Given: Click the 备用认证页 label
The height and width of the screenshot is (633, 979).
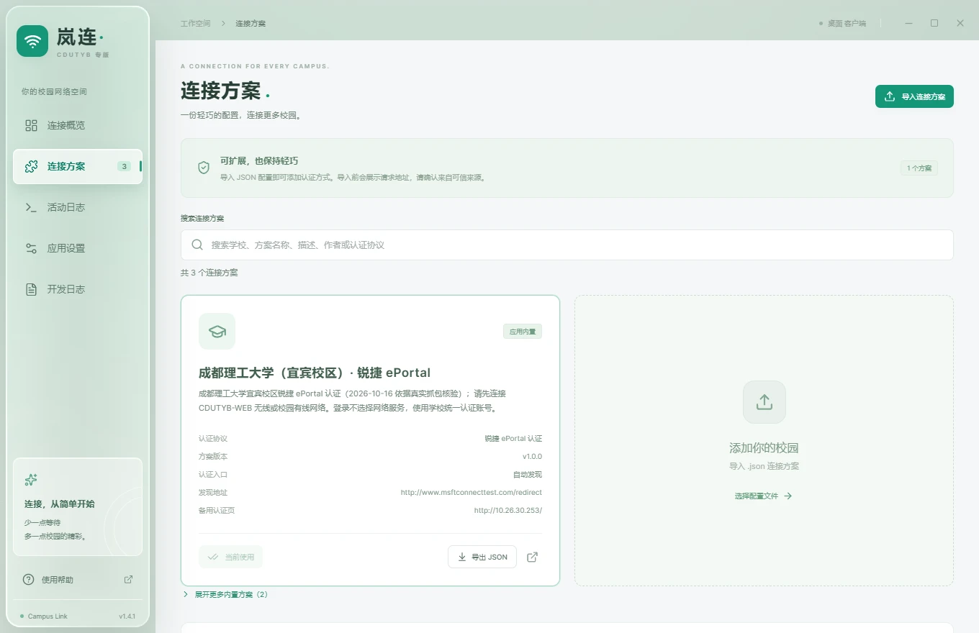Looking at the screenshot, I should (x=217, y=511).
